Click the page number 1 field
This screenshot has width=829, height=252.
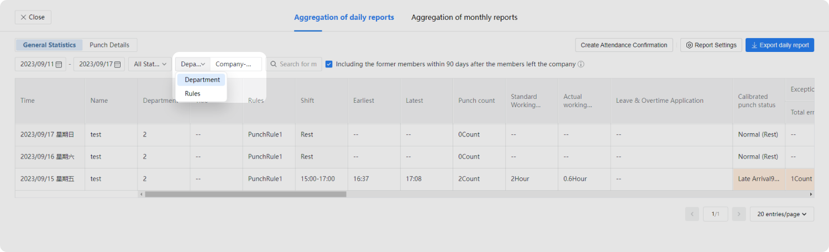pyautogui.click(x=716, y=214)
